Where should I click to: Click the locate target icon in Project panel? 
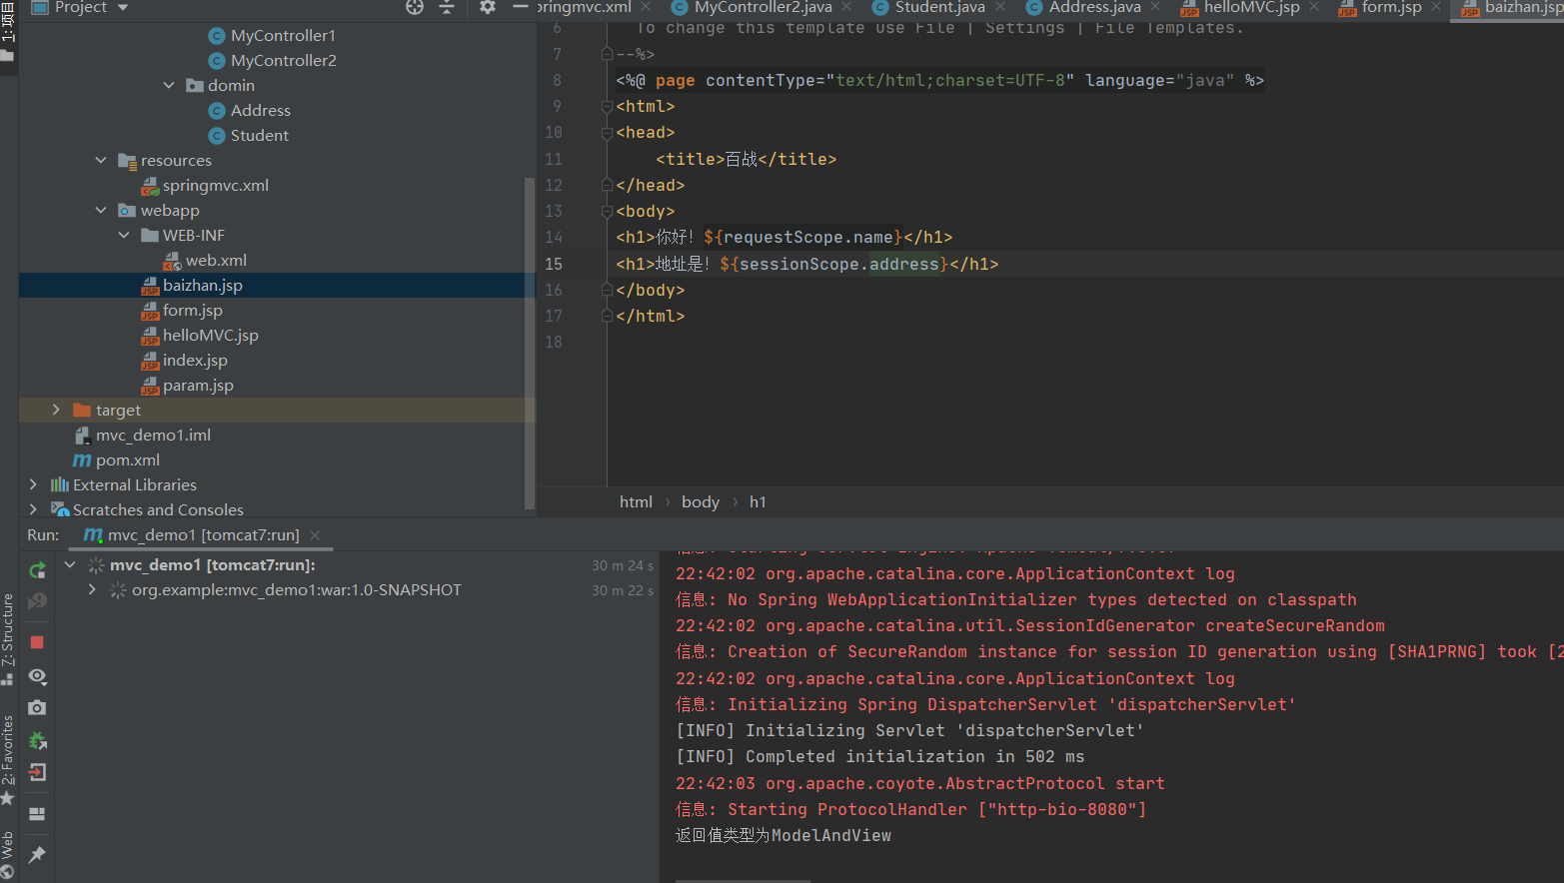(x=415, y=7)
